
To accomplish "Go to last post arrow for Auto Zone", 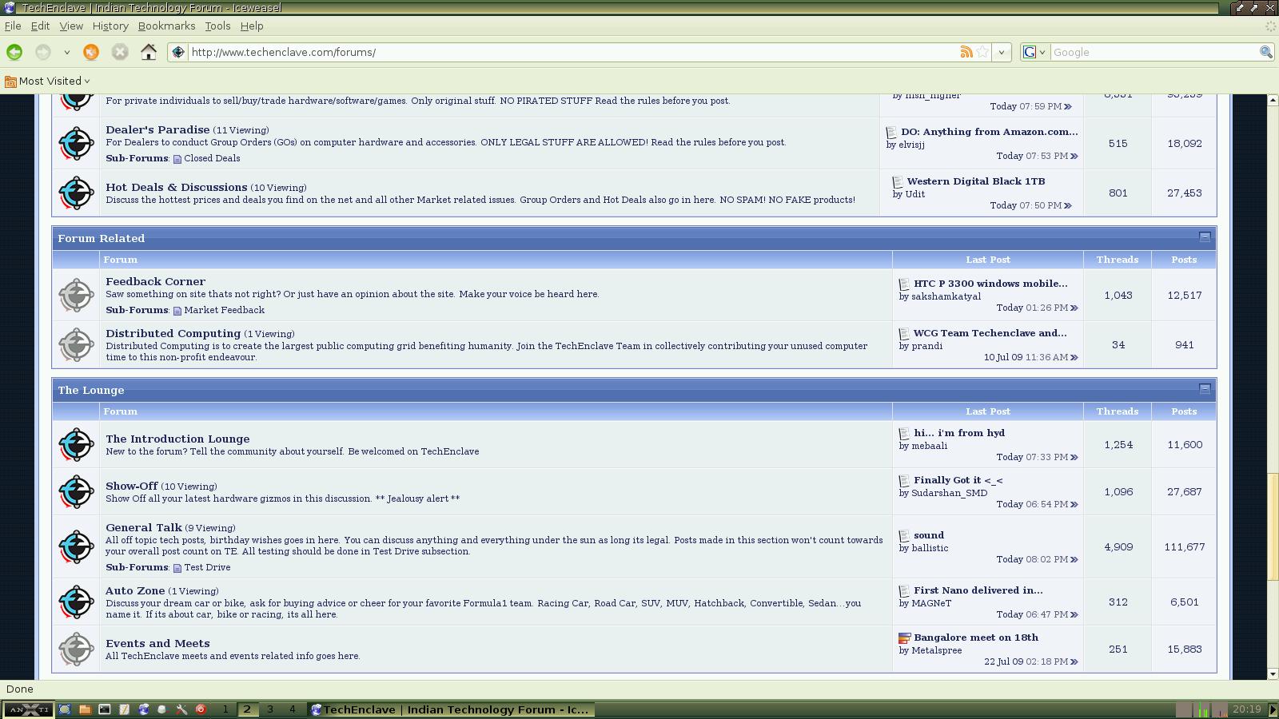I will tap(1074, 615).
